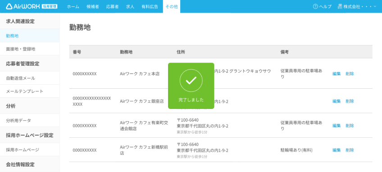Click the 番号 column header
382x172 pixels.
(x=77, y=52)
